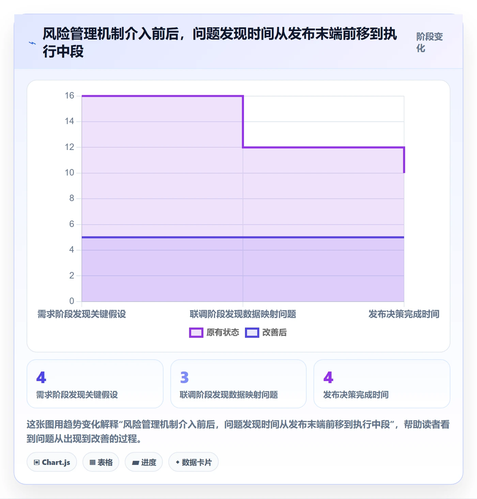Click the grid icon on 表格 chip
Screen dimensions: 477x499
(92, 463)
